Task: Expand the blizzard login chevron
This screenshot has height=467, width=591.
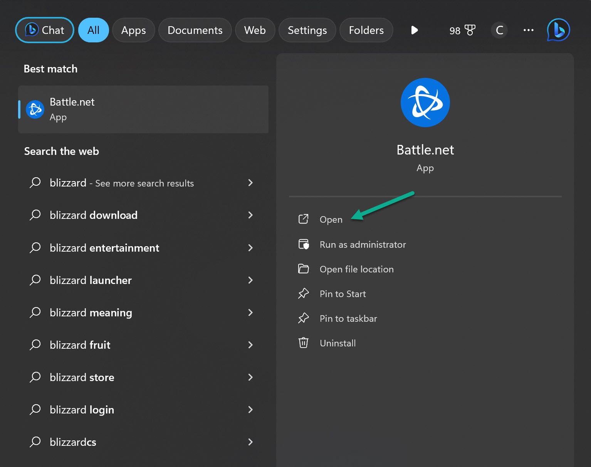Action: click(250, 410)
